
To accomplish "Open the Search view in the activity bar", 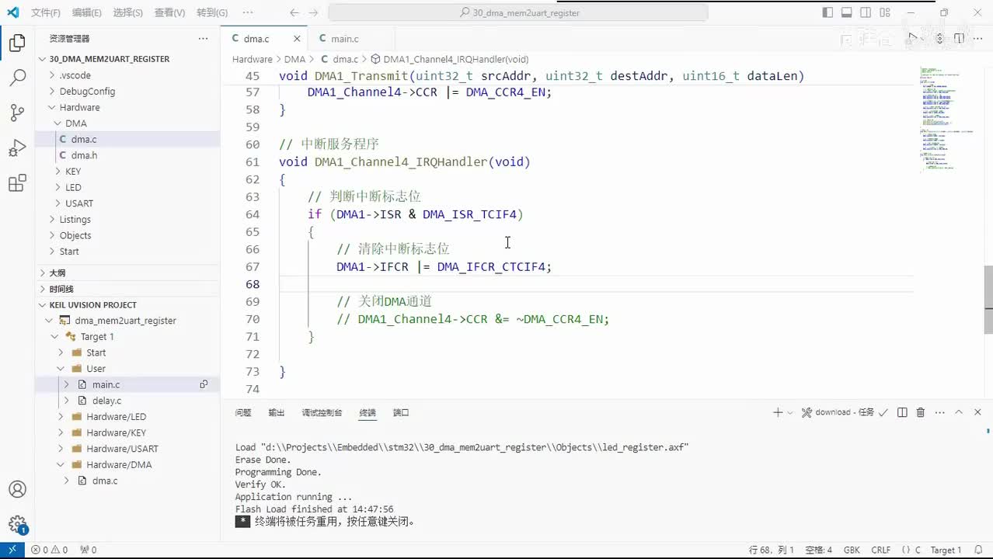I will pyautogui.click(x=17, y=78).
